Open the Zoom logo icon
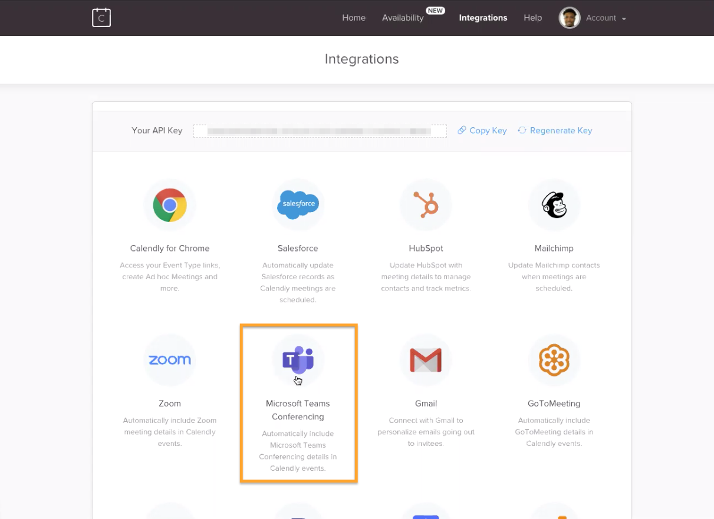This screenshot has height=519, width=714. [x=170, y=360]
